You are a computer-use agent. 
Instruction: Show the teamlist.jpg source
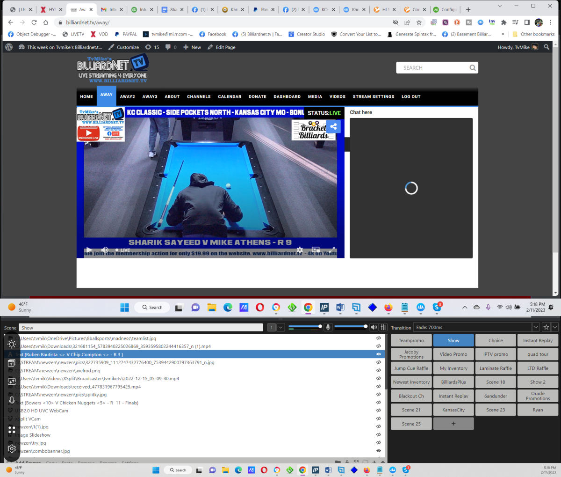pos(379,338)
